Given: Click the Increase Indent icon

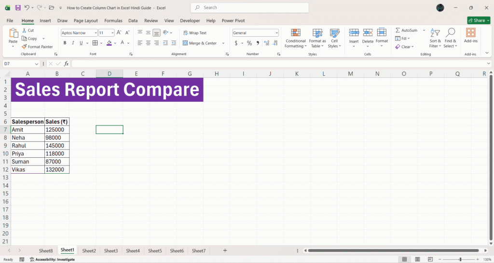Looking at the screenshot, I should tap(174, 43).
